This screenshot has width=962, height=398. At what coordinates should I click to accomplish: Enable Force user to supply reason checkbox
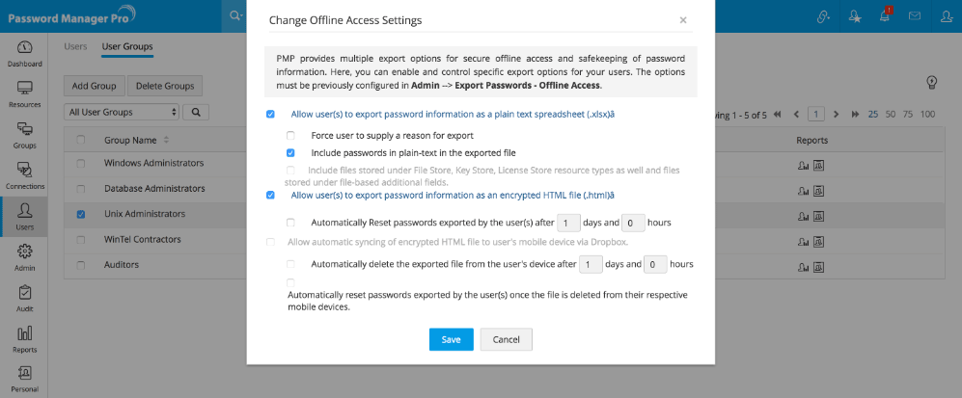click(290, 136)
